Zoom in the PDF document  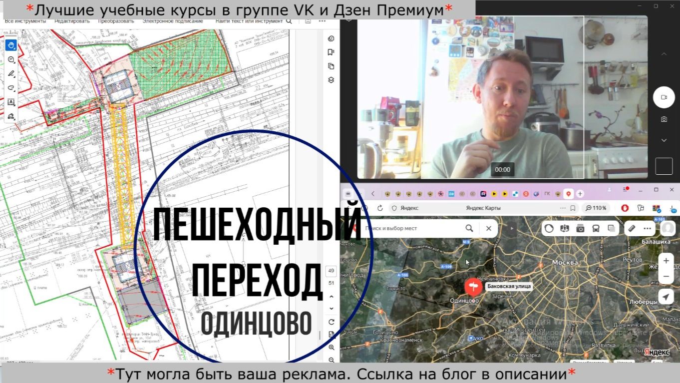[331, 347]
